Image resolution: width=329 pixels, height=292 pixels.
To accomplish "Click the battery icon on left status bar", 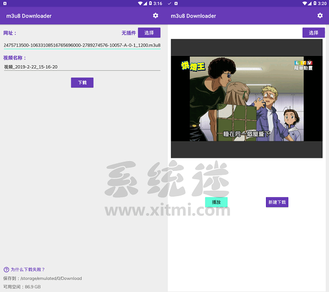I will coord(150,3).
